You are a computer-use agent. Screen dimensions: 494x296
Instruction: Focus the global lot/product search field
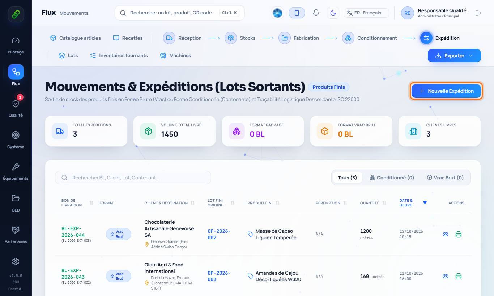pyautogui.click(x=180, y=13)
